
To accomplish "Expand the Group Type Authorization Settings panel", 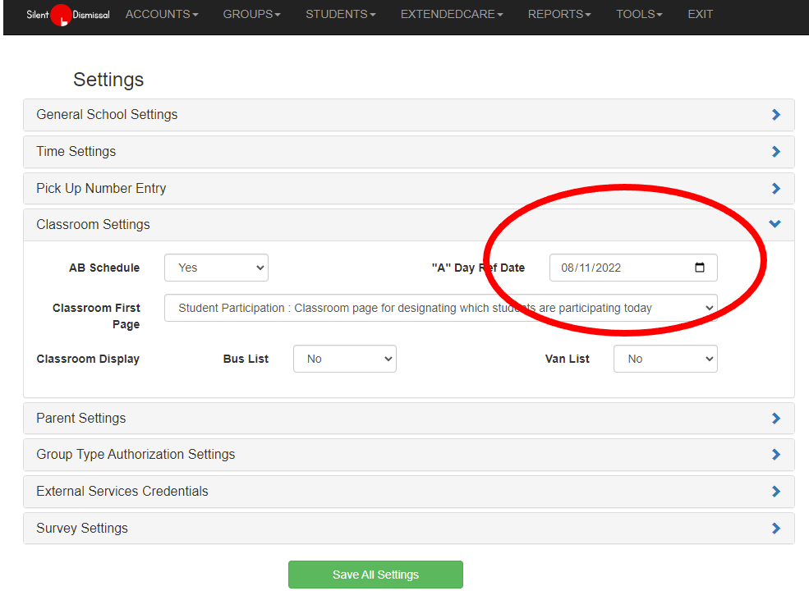I will pyautogui.click(x=136, y=455).
